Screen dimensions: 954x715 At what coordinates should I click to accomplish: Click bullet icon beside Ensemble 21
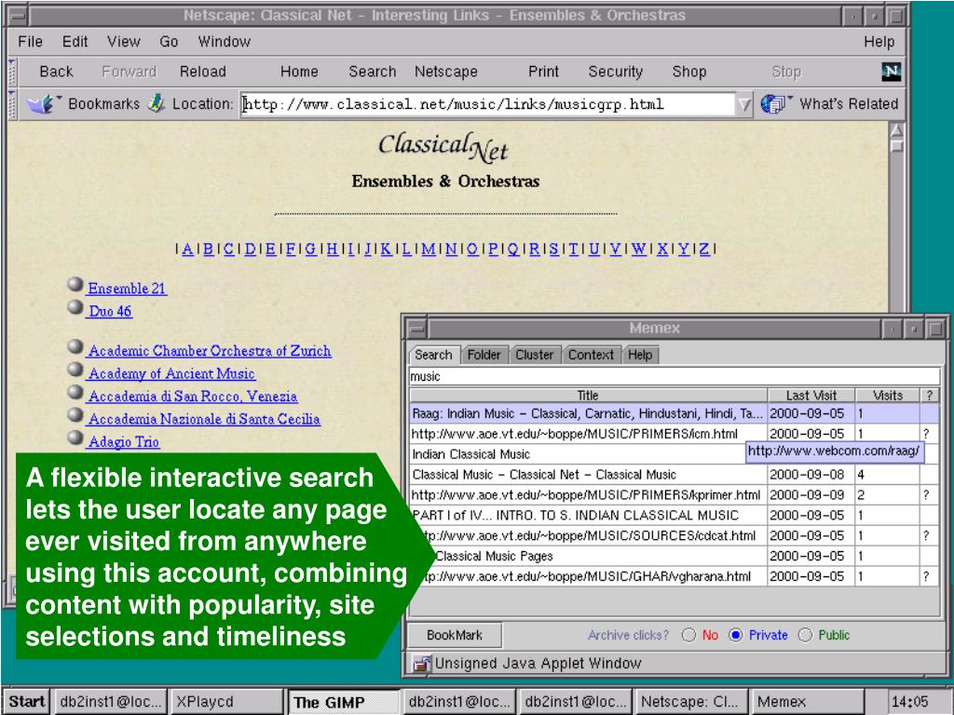tap(75, 285)
